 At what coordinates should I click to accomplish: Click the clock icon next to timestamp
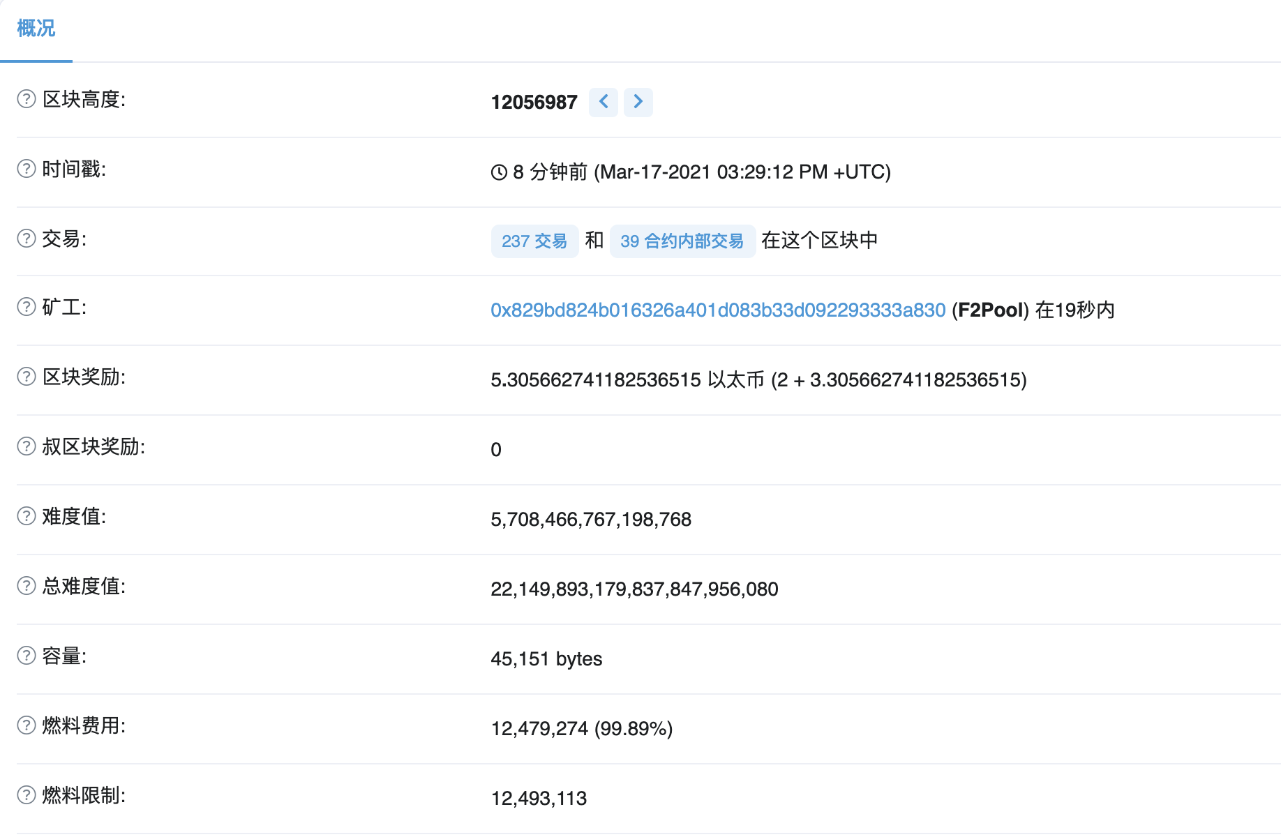point(499,172)
